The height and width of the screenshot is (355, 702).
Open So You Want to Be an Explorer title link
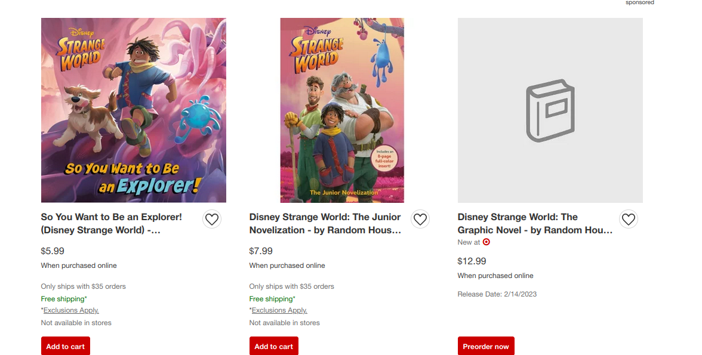(112, 223)
